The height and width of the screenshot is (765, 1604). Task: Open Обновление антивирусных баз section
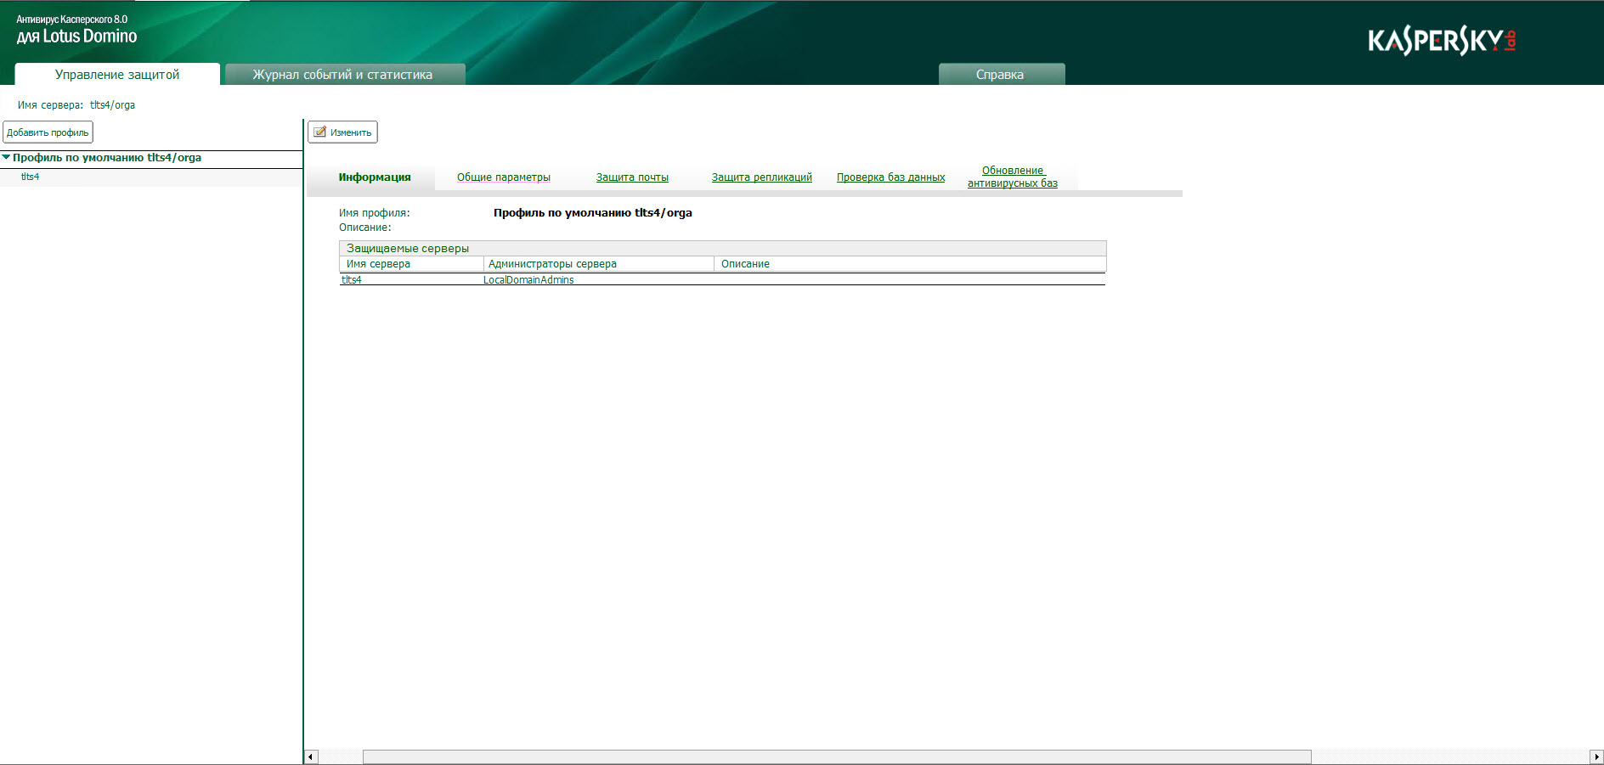click(x=1013, y=177)
